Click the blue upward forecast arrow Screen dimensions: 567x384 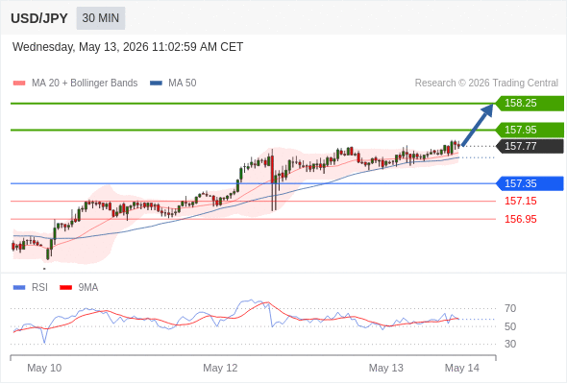coord(478,125)
